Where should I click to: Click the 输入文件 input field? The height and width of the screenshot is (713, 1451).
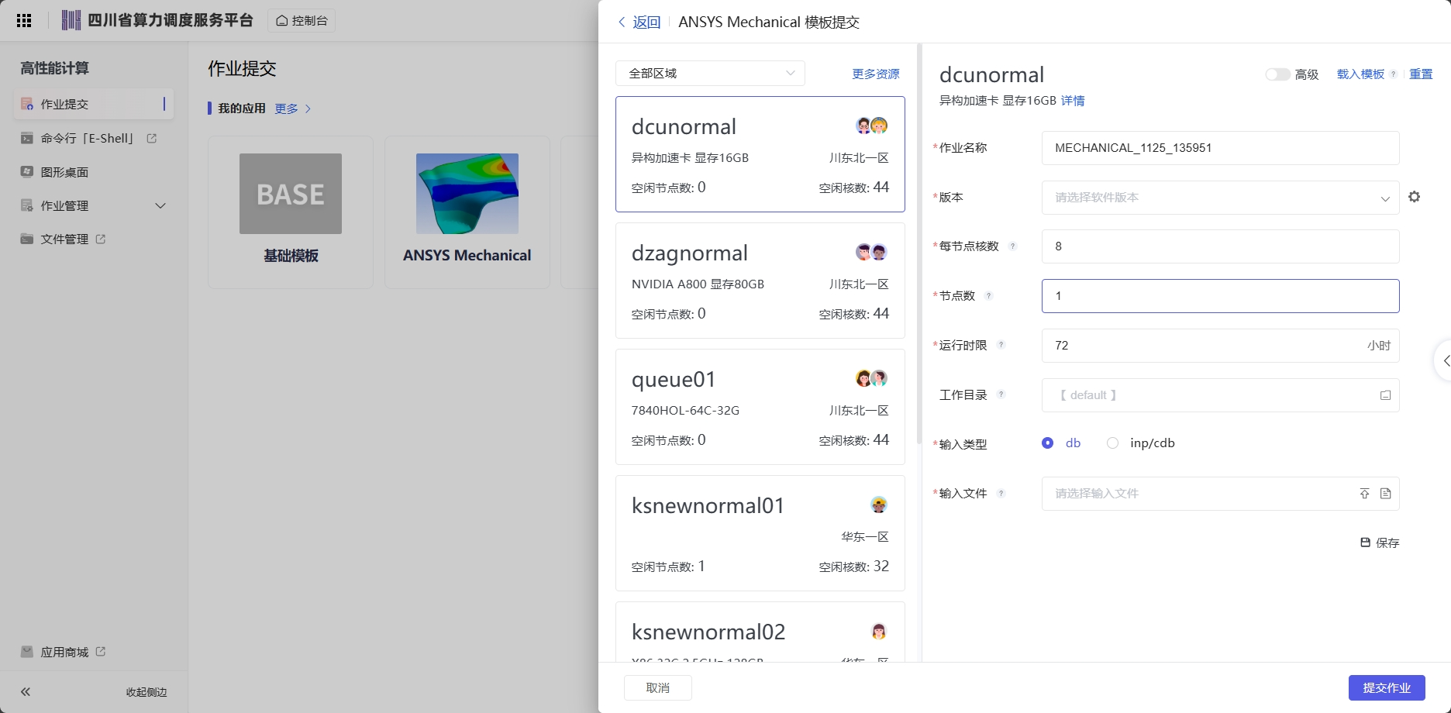tap(1220, 494)
